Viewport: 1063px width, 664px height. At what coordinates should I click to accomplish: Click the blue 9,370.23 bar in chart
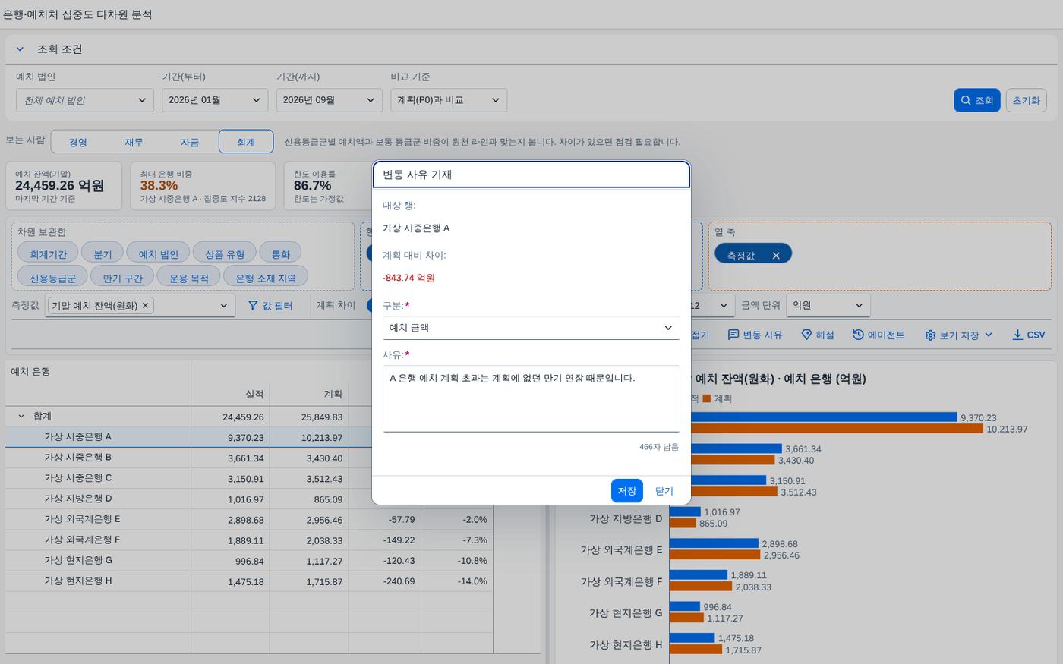pyautogui.click(x=813, y=417)
